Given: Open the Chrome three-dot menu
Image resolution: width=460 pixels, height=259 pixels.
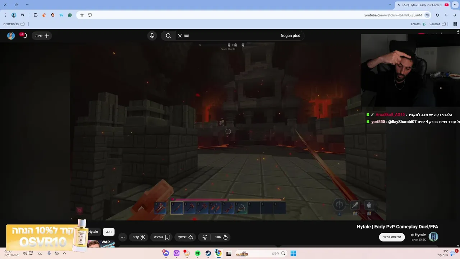Looking at the screenshot, I should [5, 15].
